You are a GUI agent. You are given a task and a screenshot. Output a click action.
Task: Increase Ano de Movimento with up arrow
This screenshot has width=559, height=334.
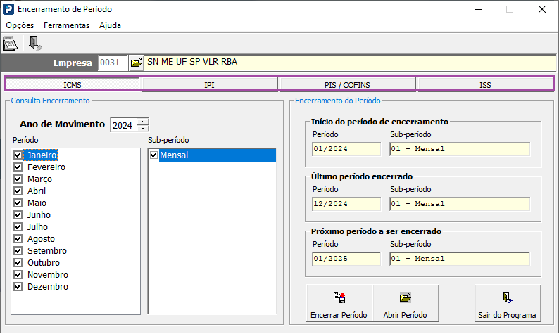143,122
